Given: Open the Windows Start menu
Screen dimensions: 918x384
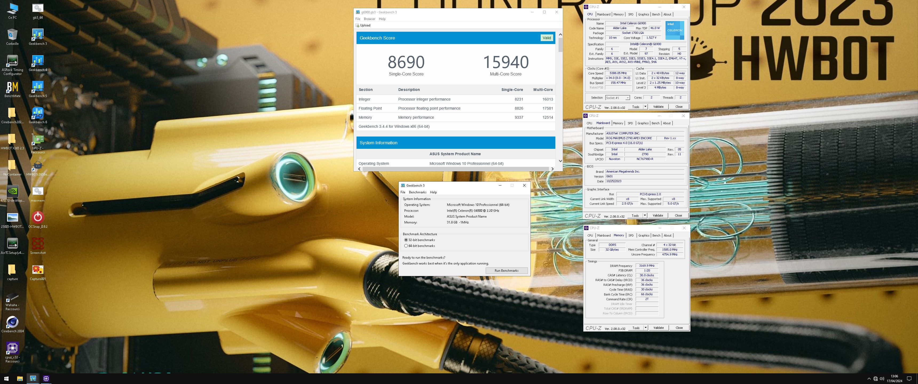Looking at the screenshot, I should pyautogui.click(x=6, y=379).
